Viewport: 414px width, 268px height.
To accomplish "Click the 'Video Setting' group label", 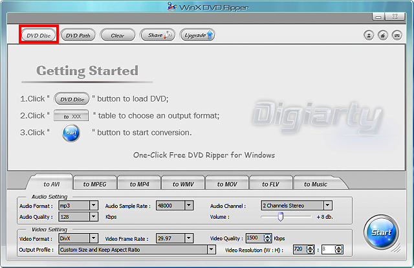I will [x=49, y=230].
